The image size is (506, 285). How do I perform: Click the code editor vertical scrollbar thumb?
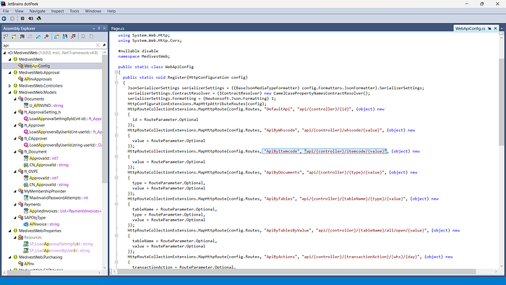coord(501,102)
